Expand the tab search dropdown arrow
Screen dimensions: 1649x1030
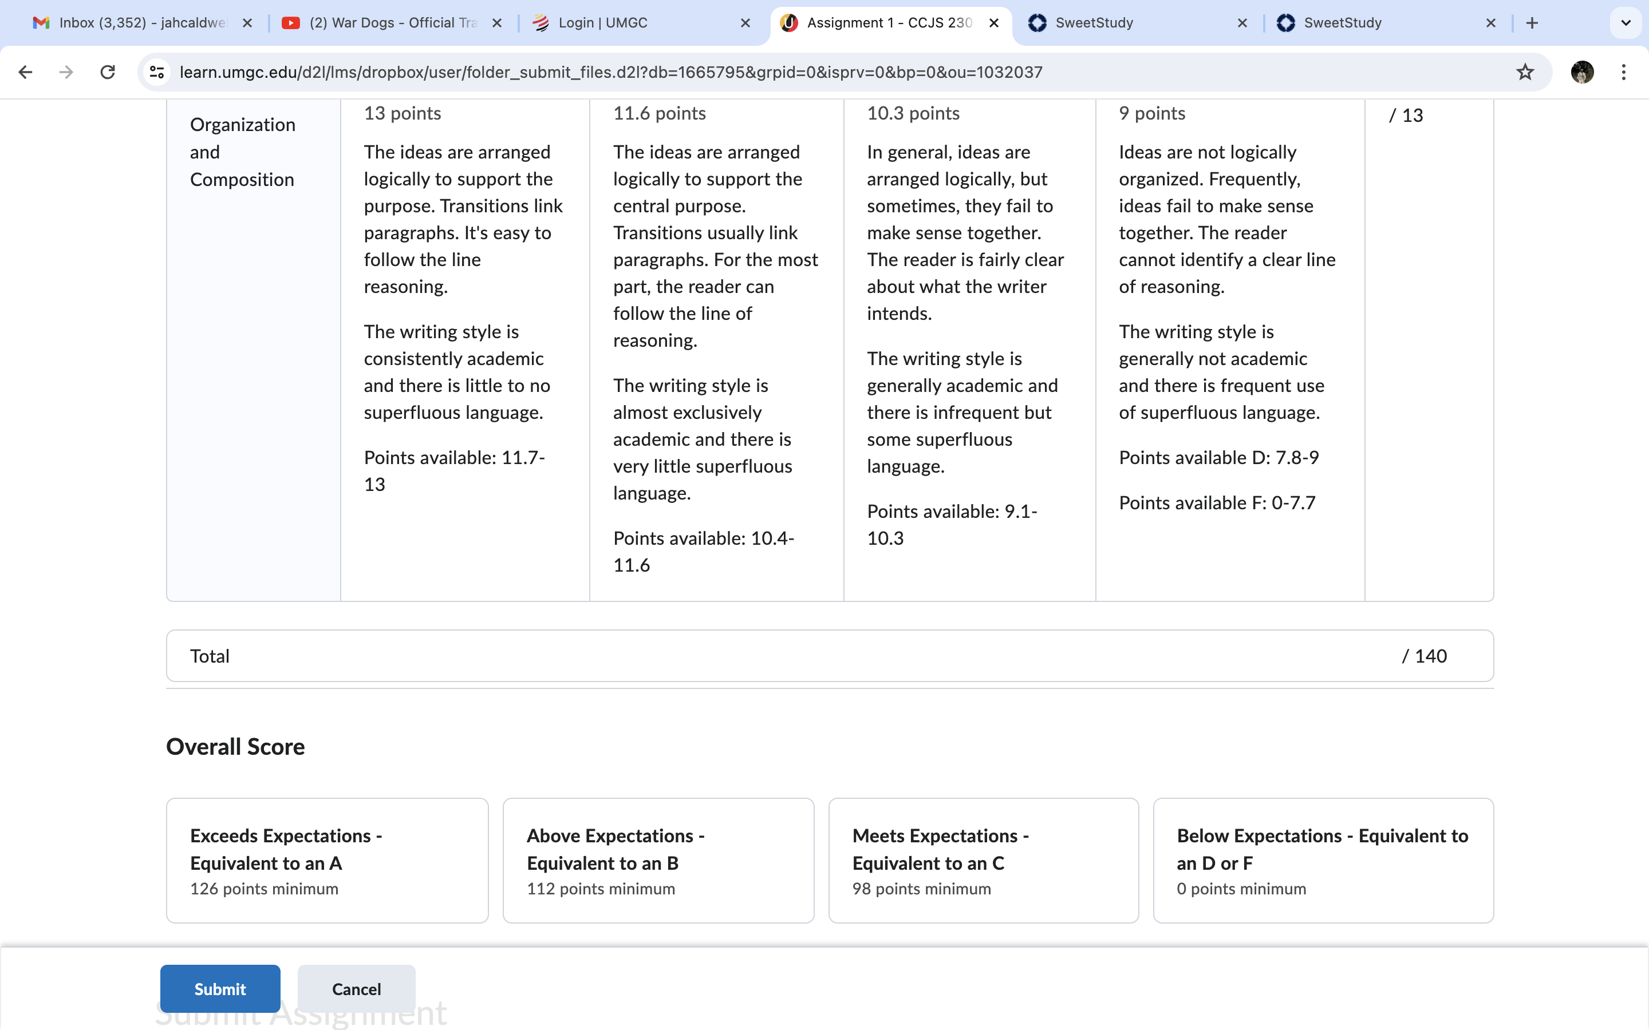tap(1626, 23)
